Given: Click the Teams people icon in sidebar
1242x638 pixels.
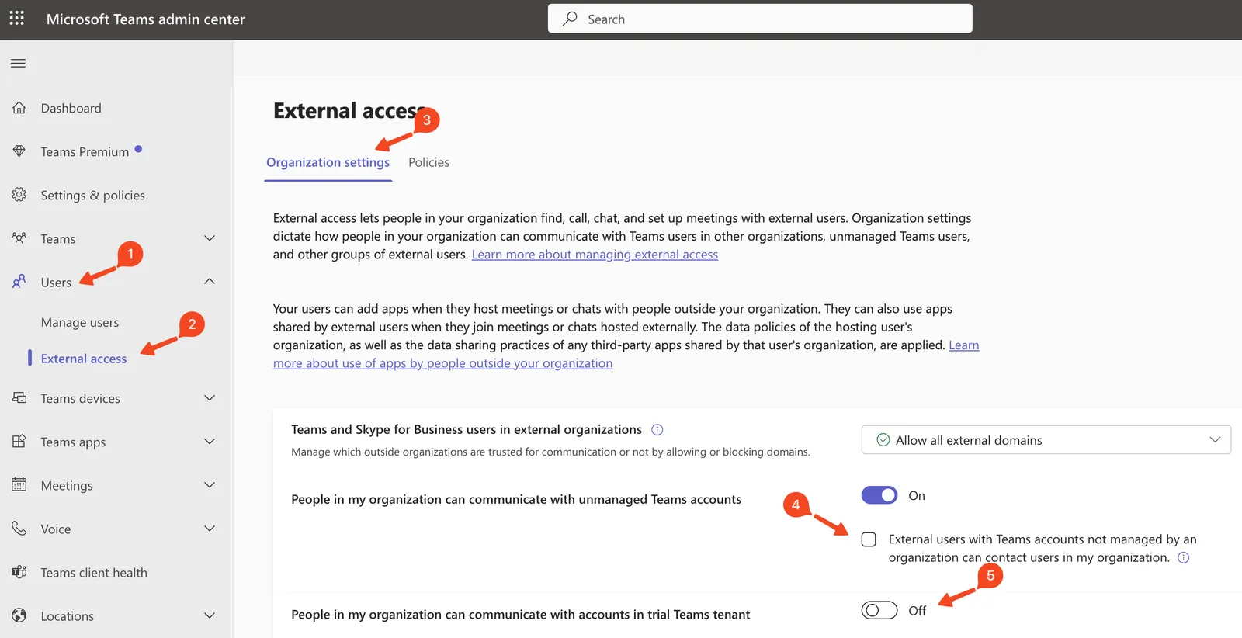Looking at the screenshot, I should click(x=19, y=238).
